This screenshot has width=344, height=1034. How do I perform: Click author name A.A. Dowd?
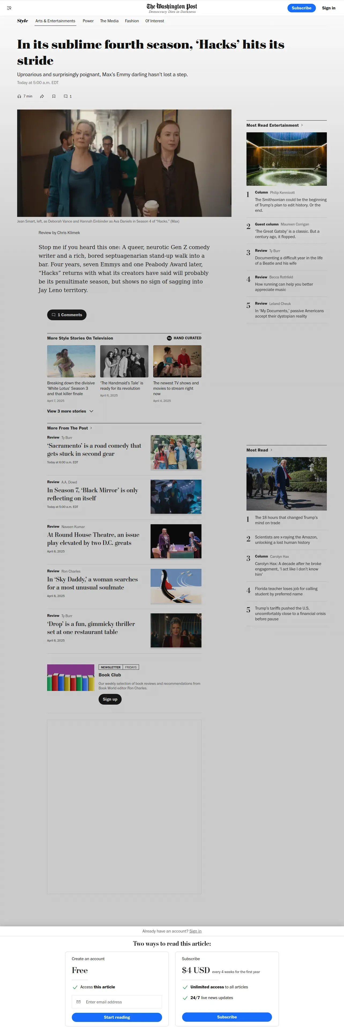(x=69, y=482)
